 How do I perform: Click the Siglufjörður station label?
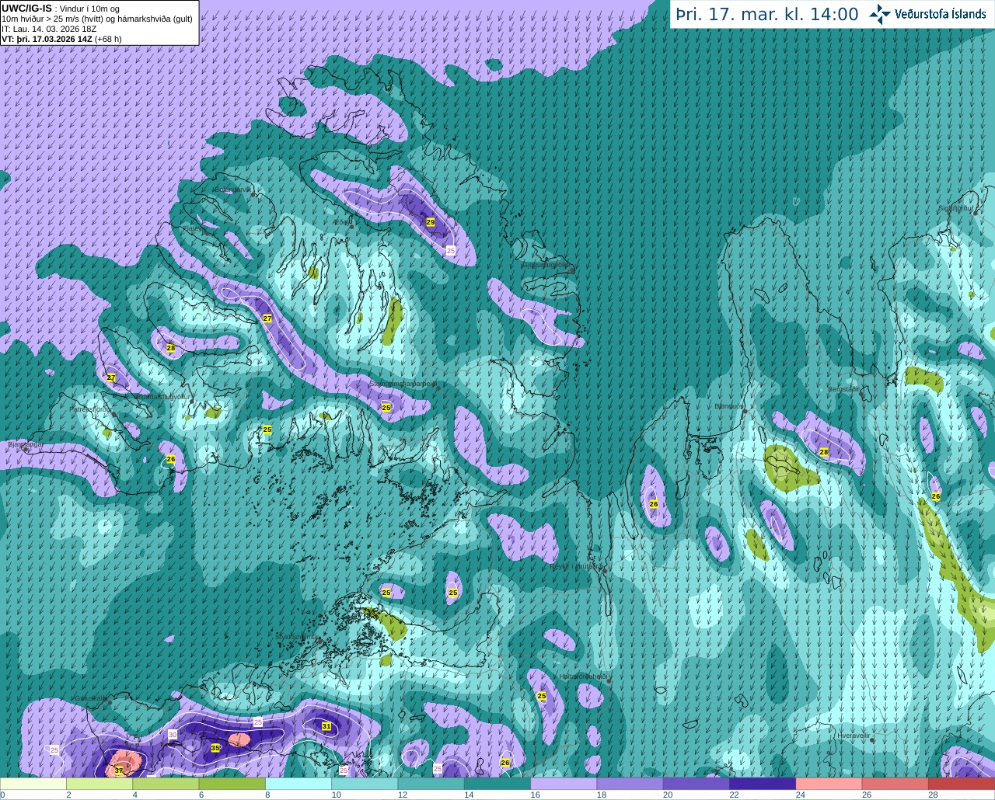956,208
